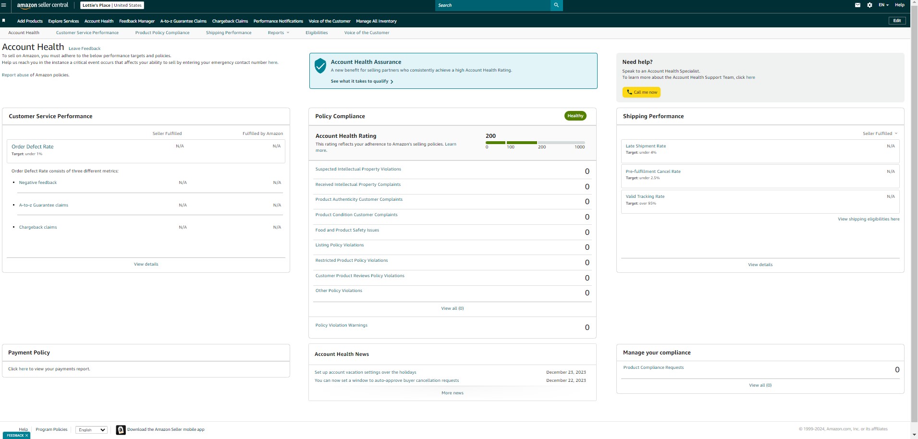
Task: Open the A-to-z Guarantee claims metric link
Action: 44,205
